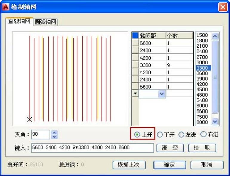This screenshot has height=176, width=230.
Task: Click the AutoCAD logo icon in title bar
Action: (6, 7)
